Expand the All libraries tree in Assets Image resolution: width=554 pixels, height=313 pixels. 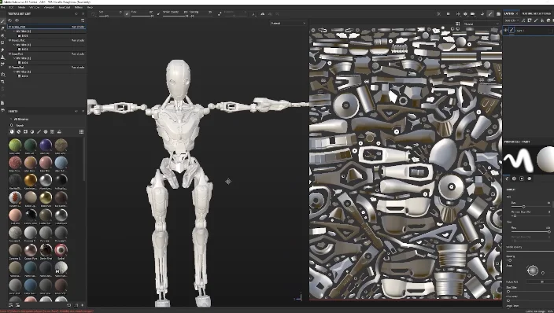[x=11, y=119]
